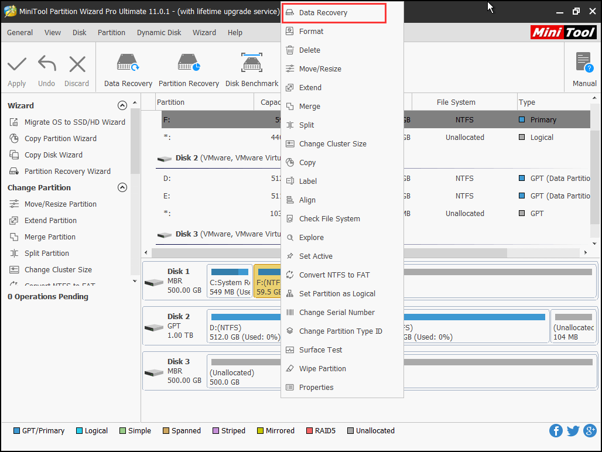Click the Disk 3 drive icon in disk map
This screenshot has height=452, width=602.
(x=154, y=372)
